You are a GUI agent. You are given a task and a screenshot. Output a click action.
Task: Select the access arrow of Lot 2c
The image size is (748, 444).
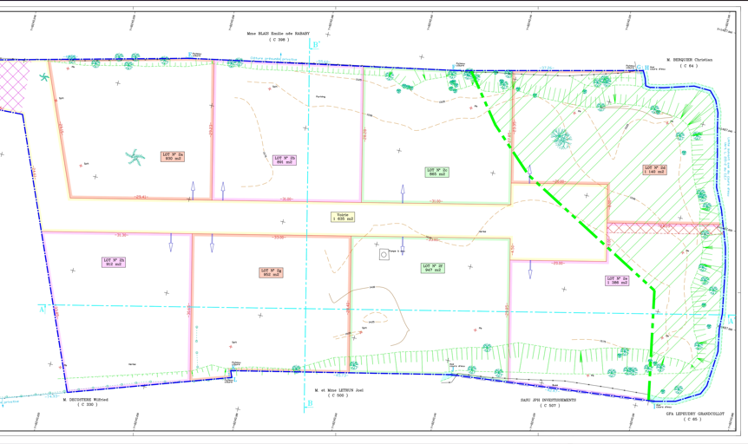(403, 192)
